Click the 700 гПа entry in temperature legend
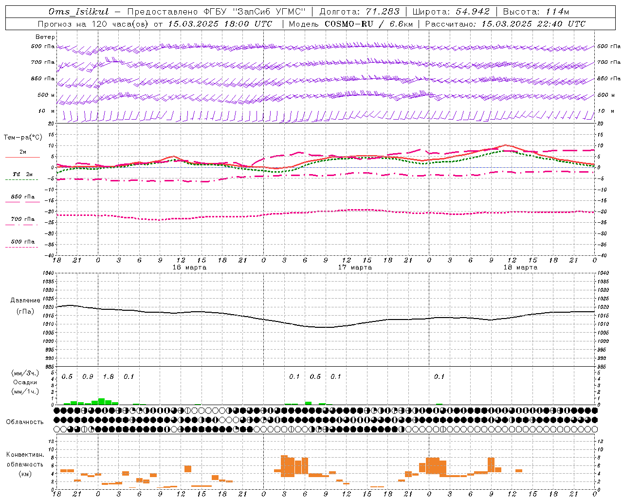623x498 pixels. click(x=23, y=219)
